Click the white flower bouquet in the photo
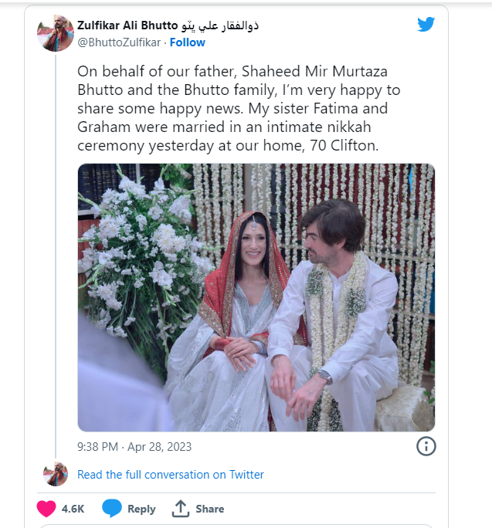The height and width of the screenshot is (528, 492). tap(139, 239)
